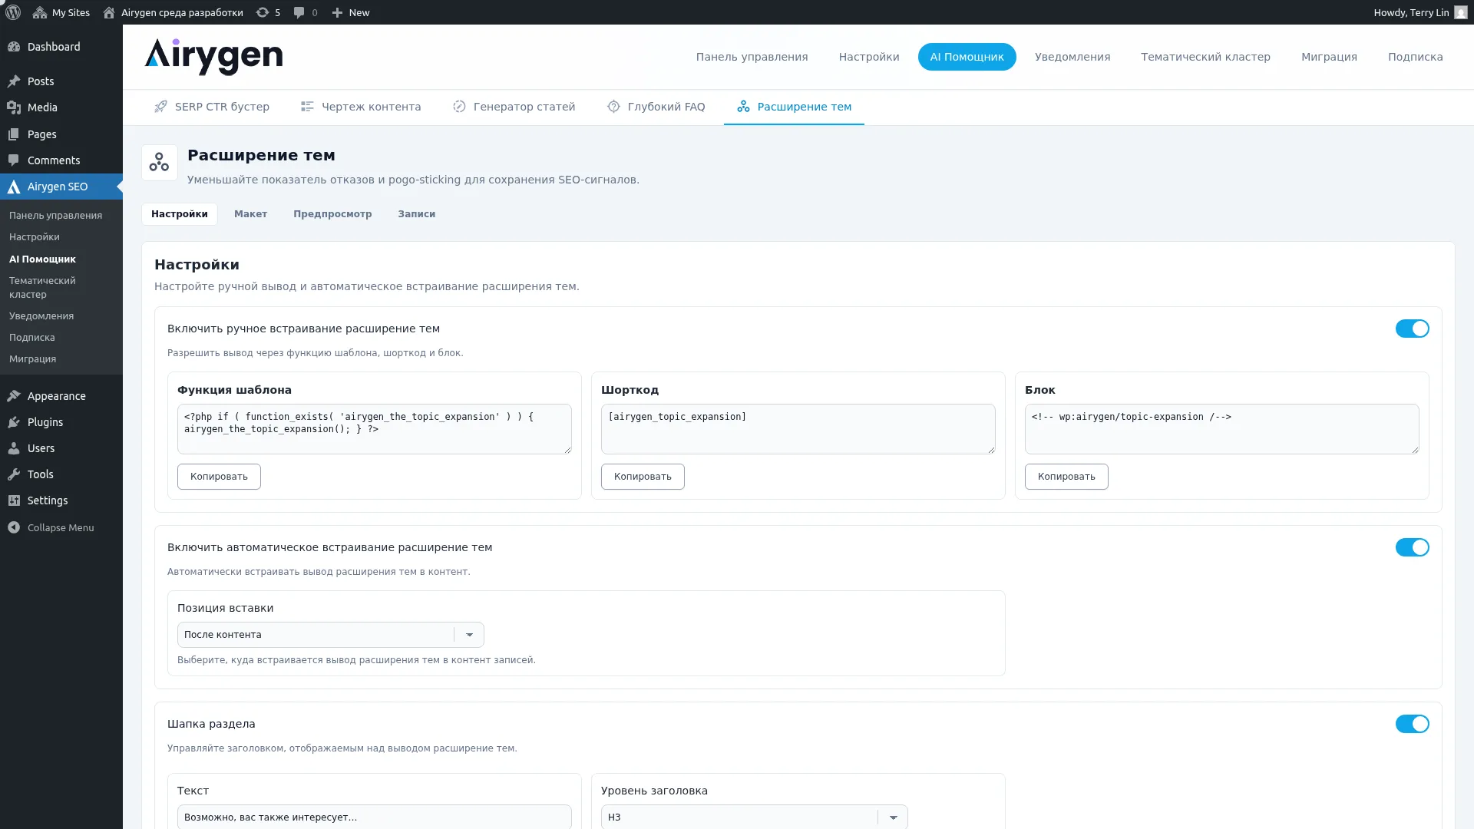The width and height of the screenshot is (1474, 829).
Task: Open Настройки in top navigation
Action: (869, 57)
